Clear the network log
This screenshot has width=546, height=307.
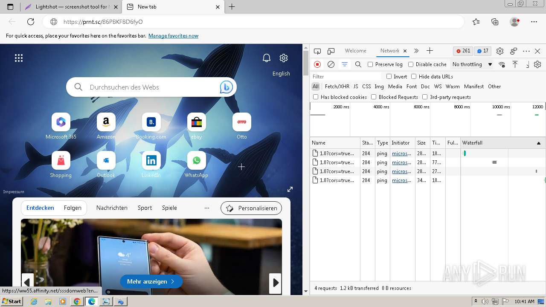coord(331,64)
